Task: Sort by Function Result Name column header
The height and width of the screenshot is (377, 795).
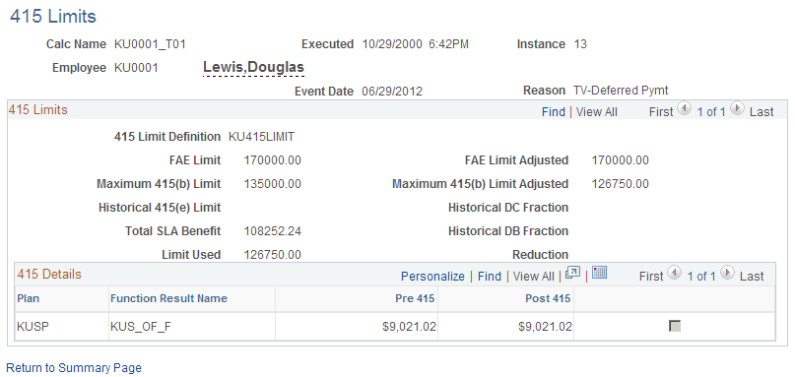Action: point(168,298)
